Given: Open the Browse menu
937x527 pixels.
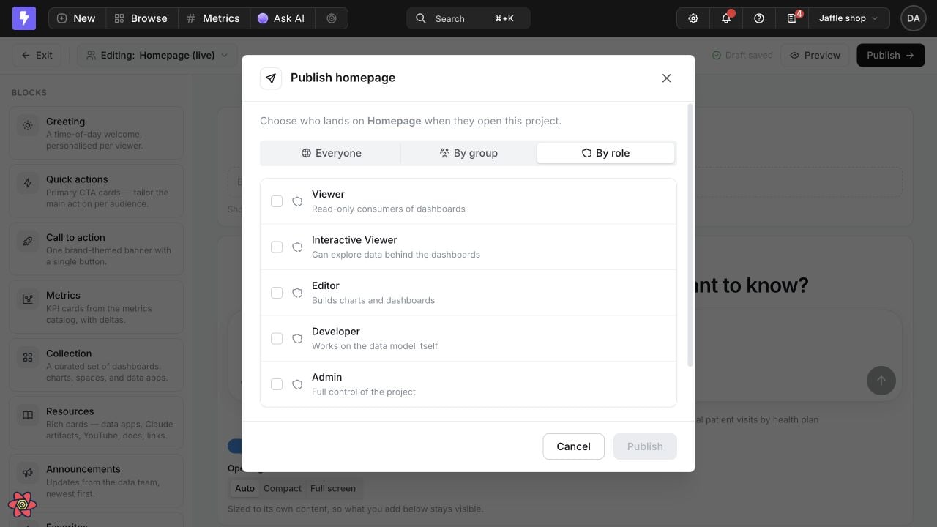Looking at the screenshot, I should (141, 18).
